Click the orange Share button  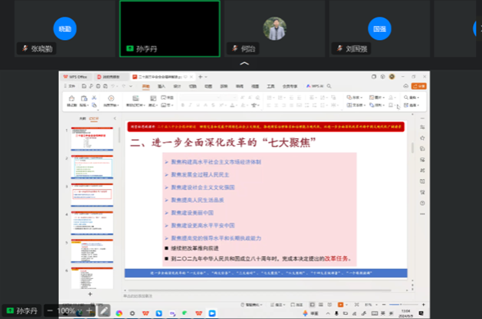point(419,86)
